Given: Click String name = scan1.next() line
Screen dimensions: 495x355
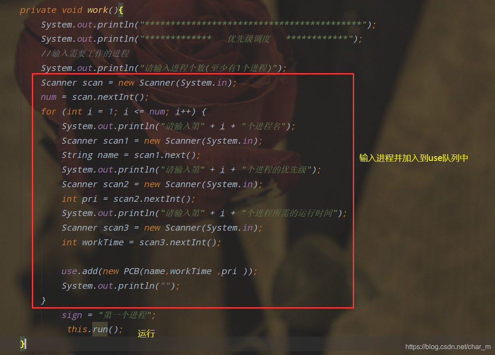Looking at the screenshot, I should [131, 155].
